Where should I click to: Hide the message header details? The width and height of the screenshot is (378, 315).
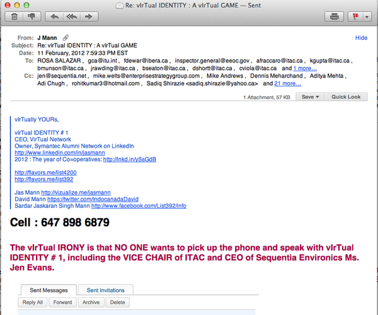pyautogui.click(x=361, y=38)
